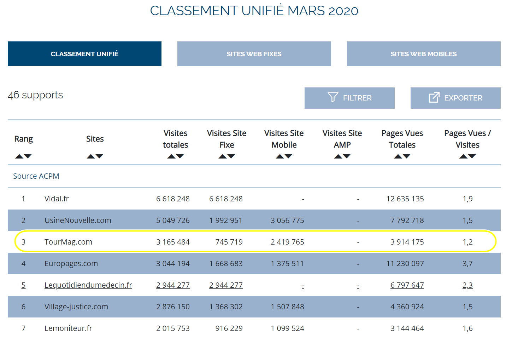512x338 pixels.
Task: Click the export arrow icon
Action: [x=434, y=97]
